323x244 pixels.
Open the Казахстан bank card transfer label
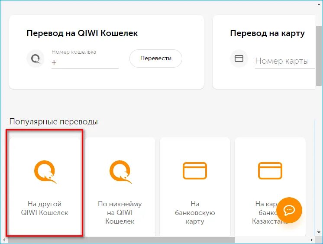(270, 212)
